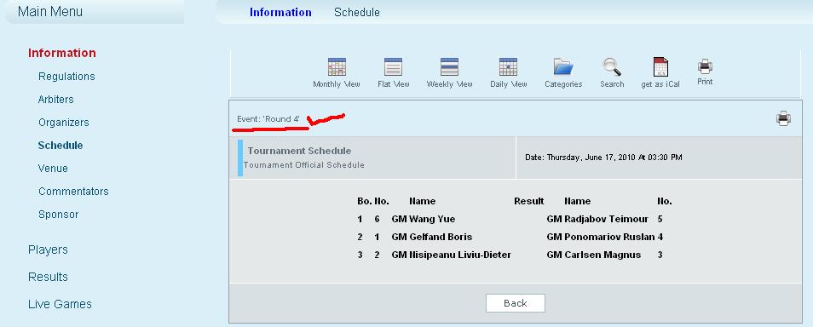Open Live Games from main menu
813x327 pixels.
pos(60,304)
